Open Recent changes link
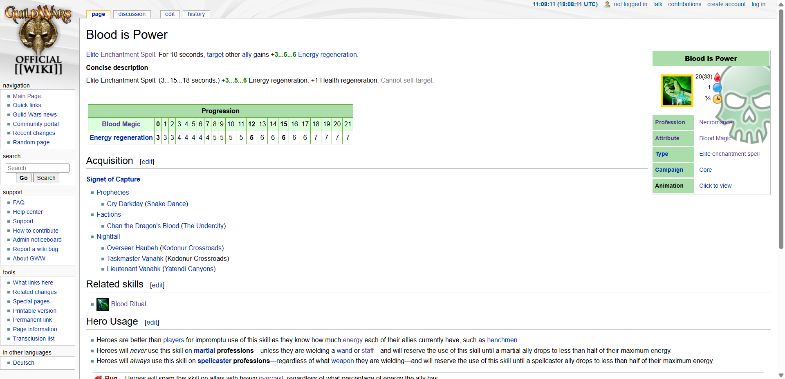785x379 pixels. [x=34, y=133]
